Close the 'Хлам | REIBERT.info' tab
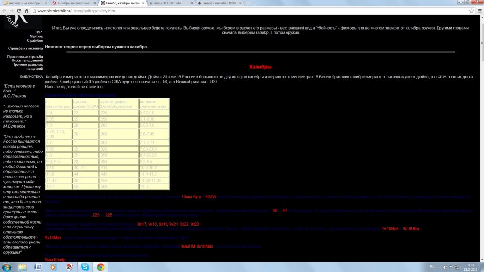This screenshot has height=272, width=484. (192, 3)
